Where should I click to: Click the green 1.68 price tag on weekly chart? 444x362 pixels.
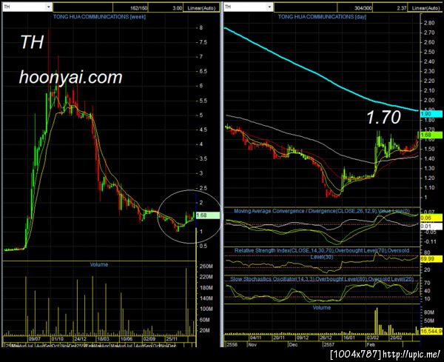pos(208,215)
